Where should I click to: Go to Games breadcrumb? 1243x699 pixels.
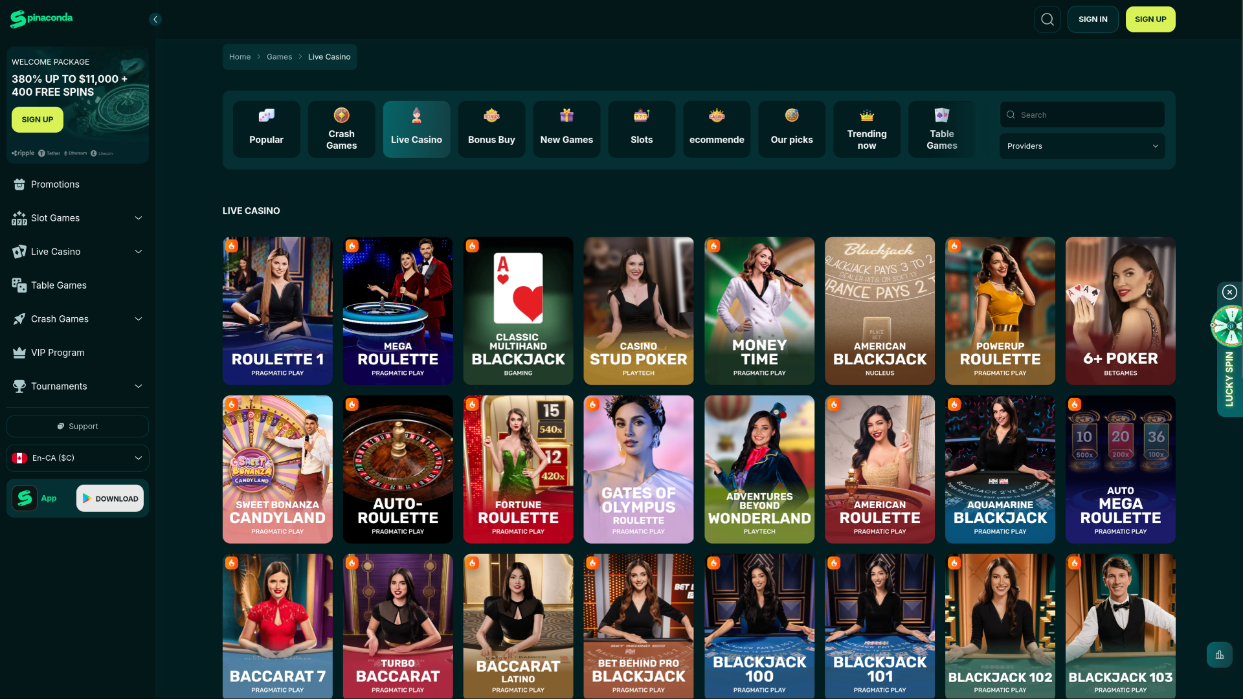(x=279, y=57)
